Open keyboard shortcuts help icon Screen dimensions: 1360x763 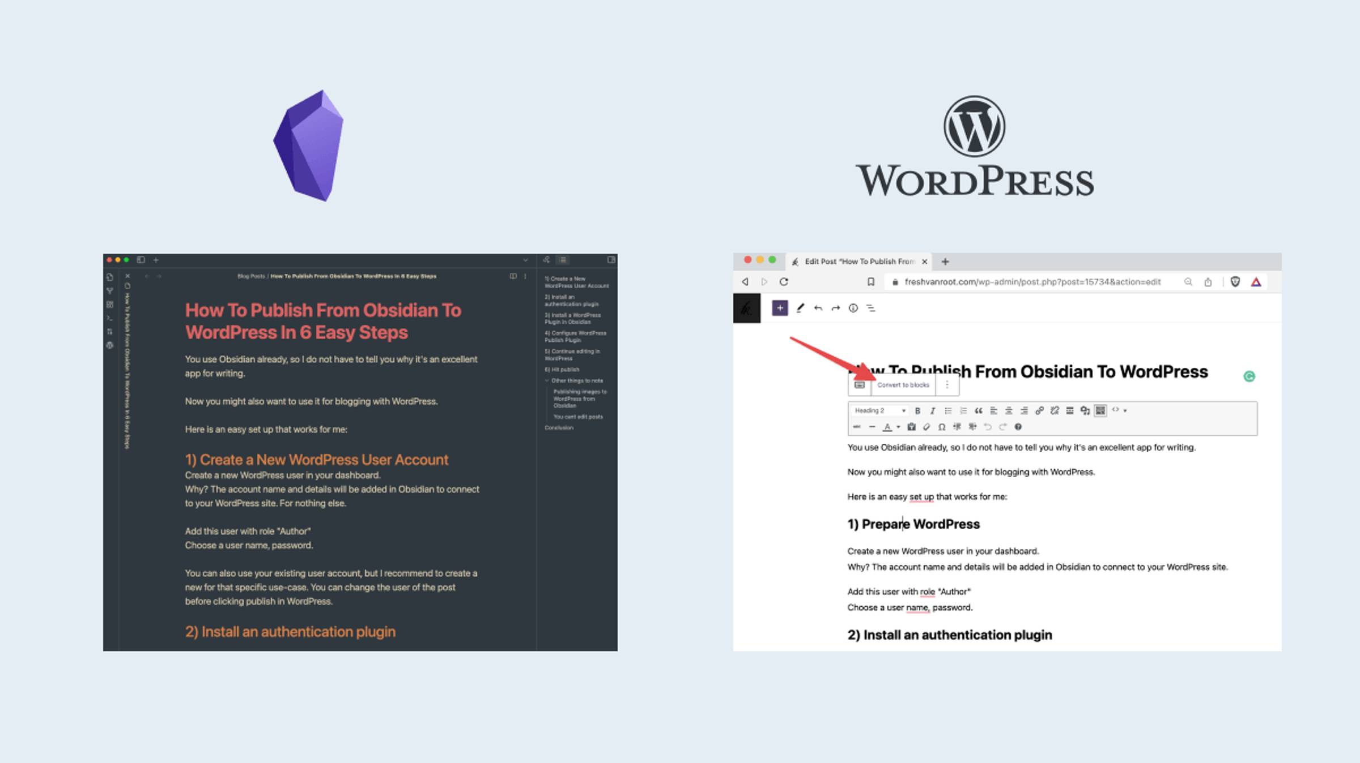pos(1018,427)
